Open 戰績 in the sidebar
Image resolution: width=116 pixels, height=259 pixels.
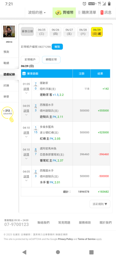pyautogui.click(x=6, y=63)
